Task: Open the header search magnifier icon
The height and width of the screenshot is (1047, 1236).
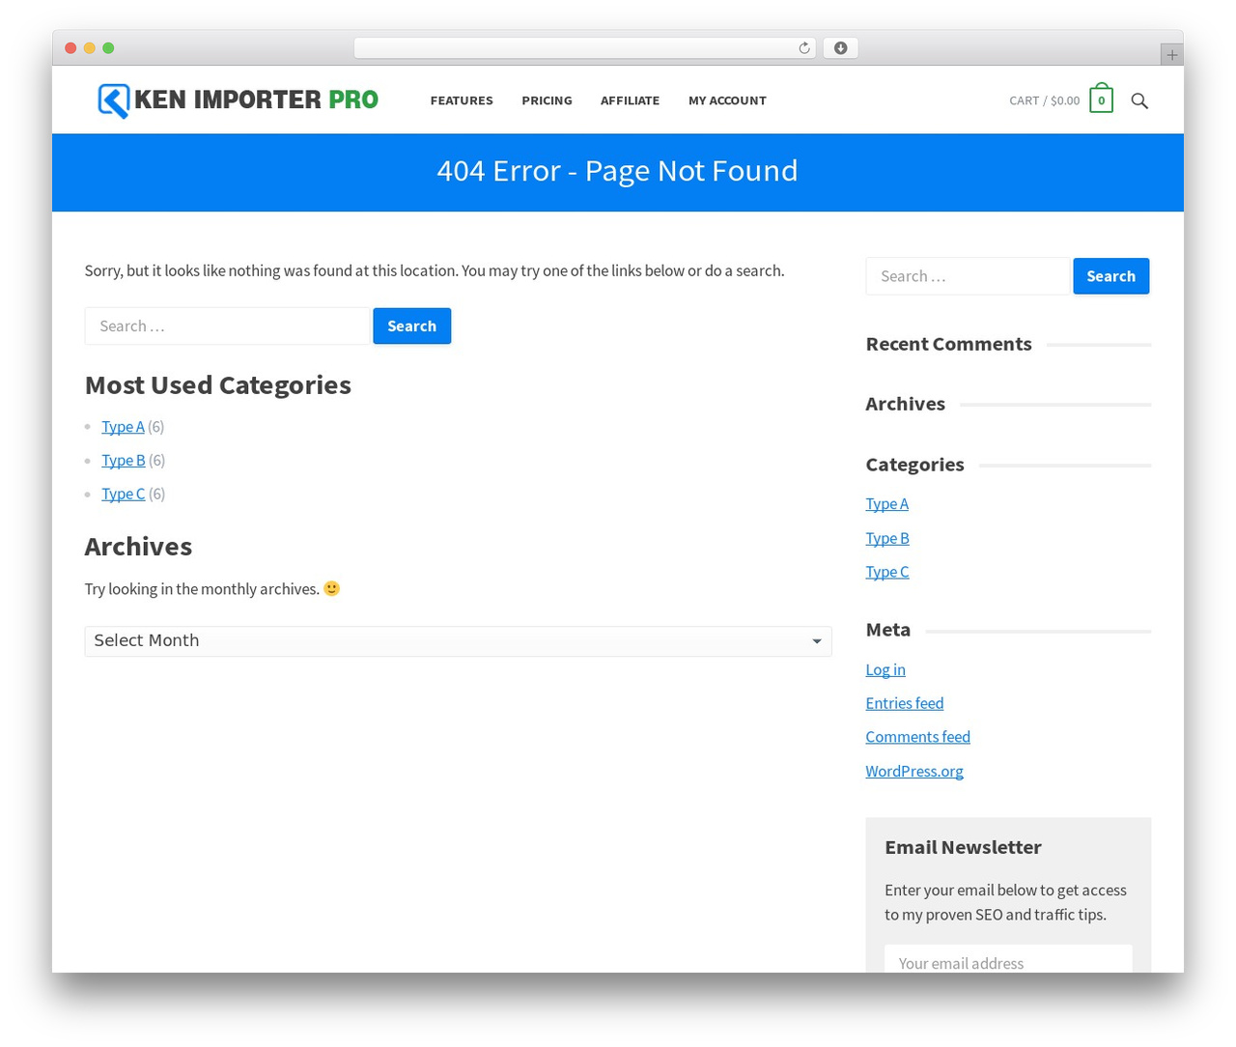Action: click(1139, 100)
